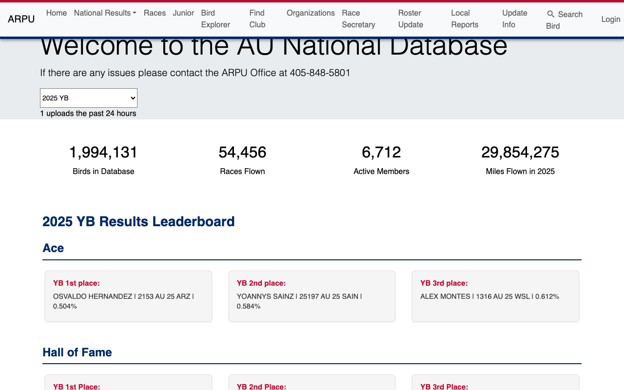Navigate to Find Club
Viewport: 624px width, 390px height.
point(257,19)
